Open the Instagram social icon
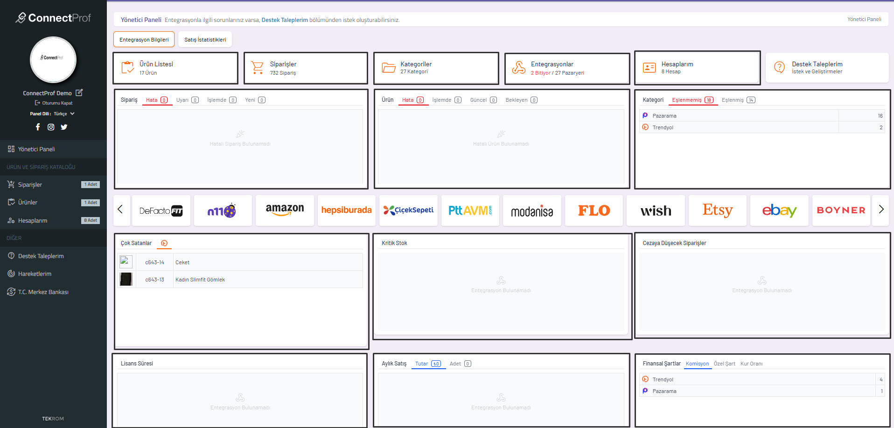894x428 pixels. click(x=51, y=127)
